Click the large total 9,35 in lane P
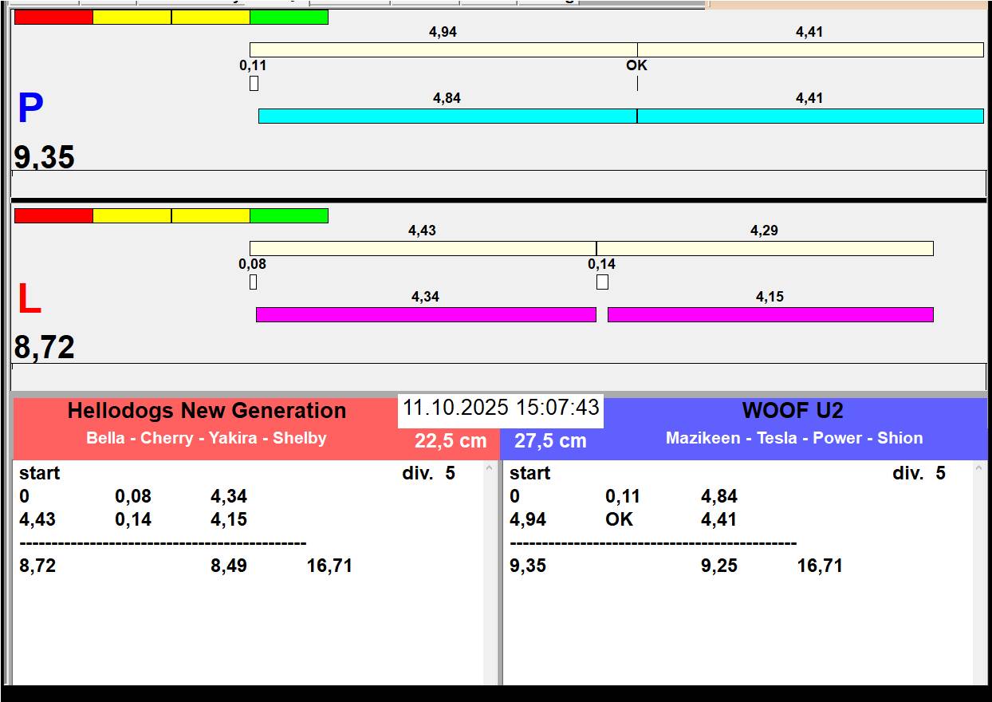 click(x=45, y=157)
